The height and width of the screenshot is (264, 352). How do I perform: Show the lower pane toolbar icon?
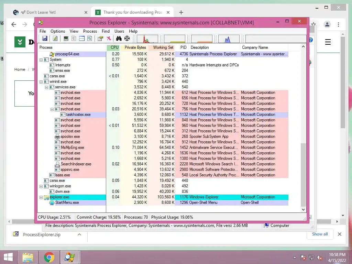(x=82, y=38)
